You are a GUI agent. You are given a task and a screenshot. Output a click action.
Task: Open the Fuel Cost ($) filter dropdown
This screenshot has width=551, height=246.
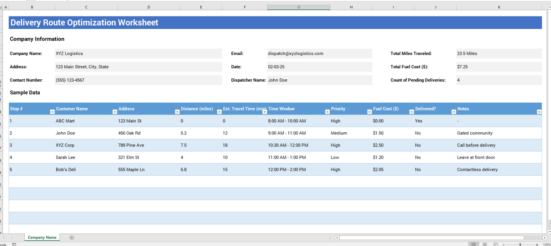coord(411,112)
